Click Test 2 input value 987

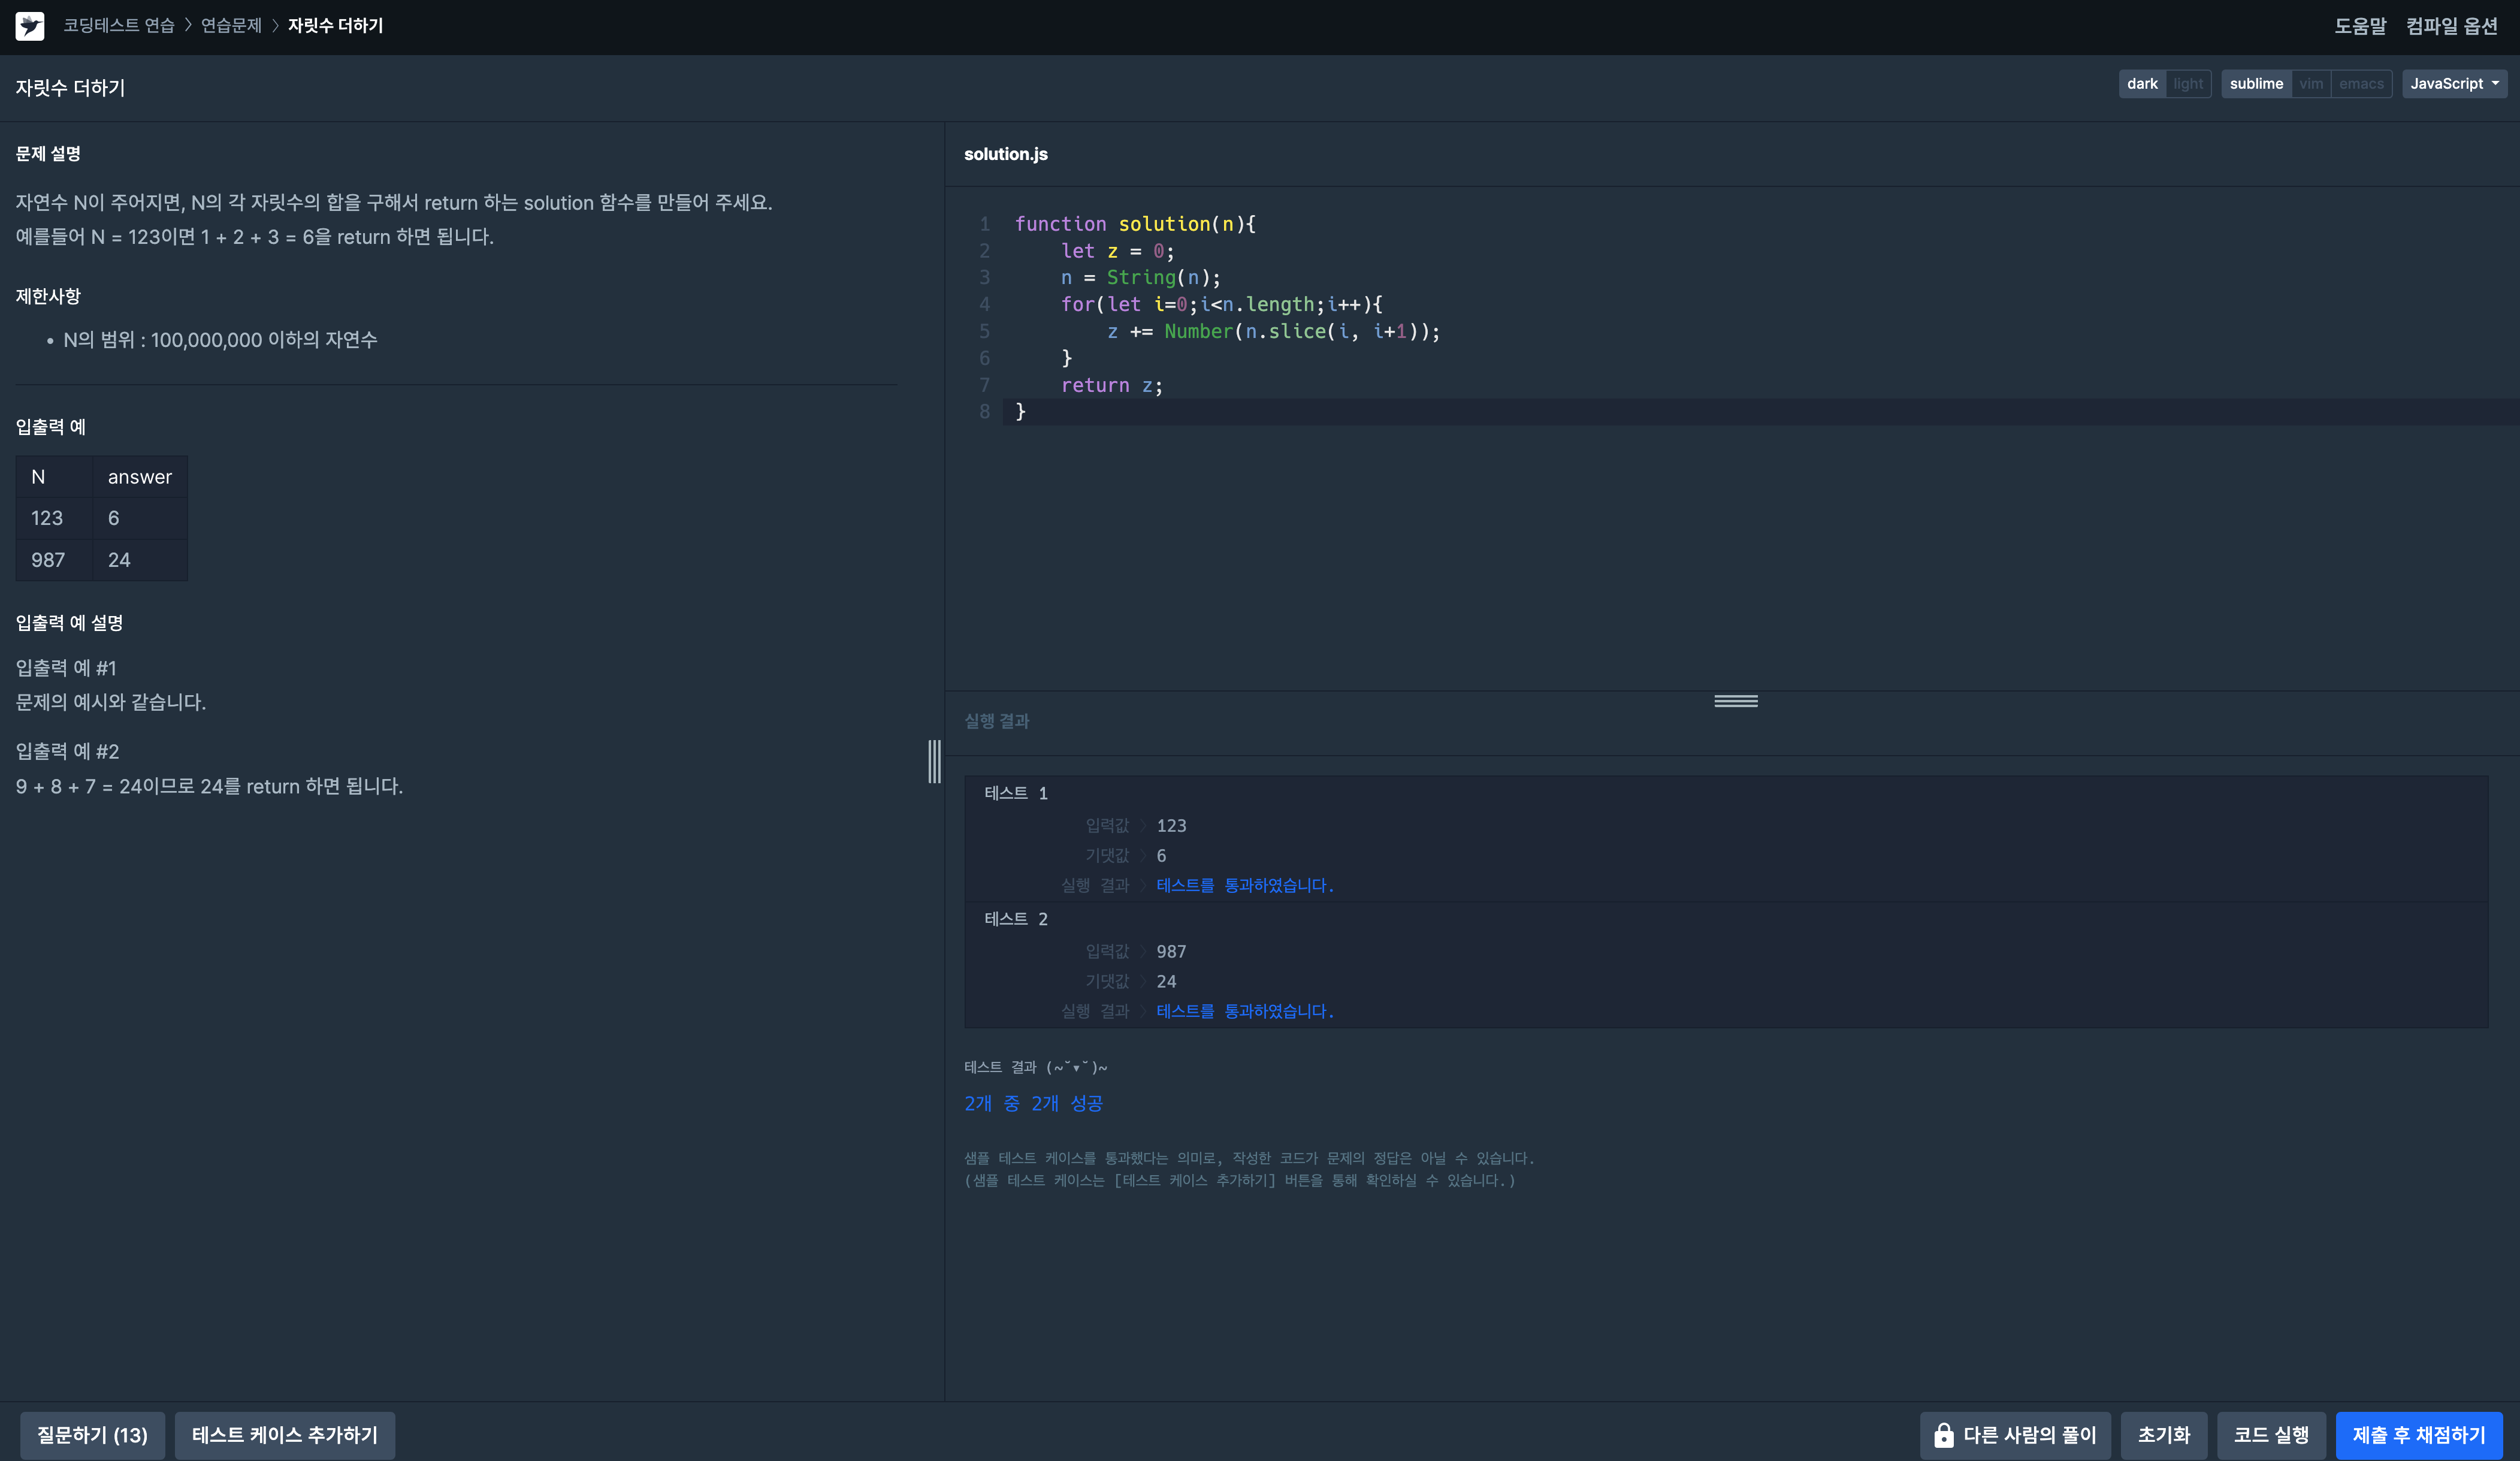coord(1171,952)
